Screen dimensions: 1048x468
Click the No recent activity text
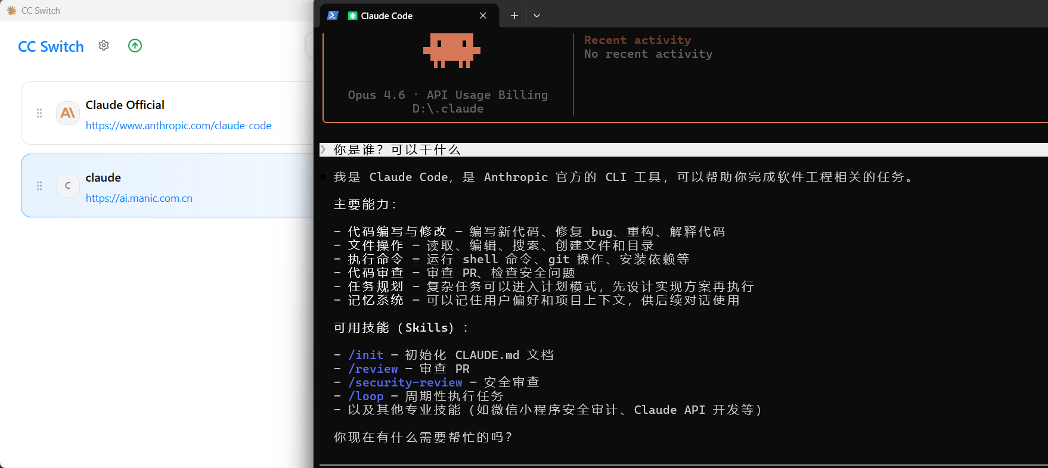[648, 54]
